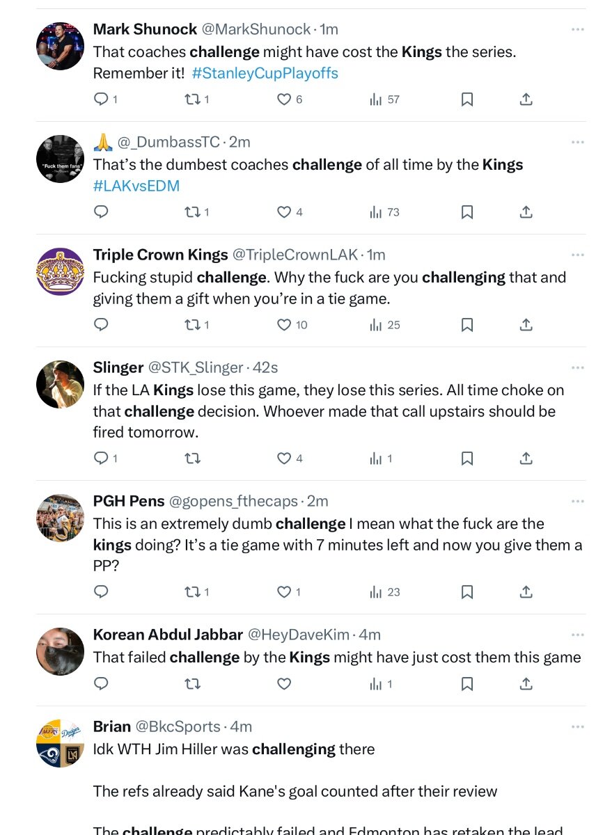Reply to Slinger's tweet
The image size is (596, 835).
[101, 459]
